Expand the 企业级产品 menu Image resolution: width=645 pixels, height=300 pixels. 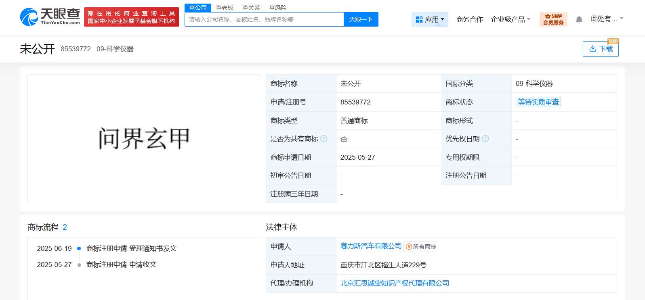click(511, 19)
